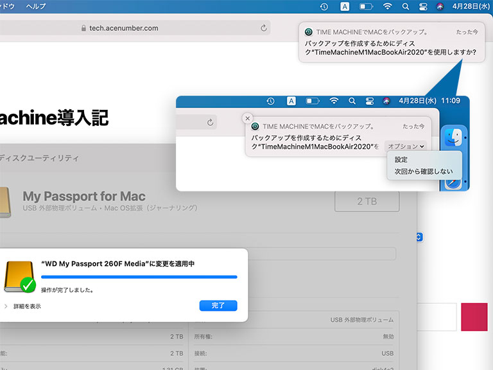The width and height of the screenshot is (493, 370).
Task: Open the Wi-Fi icon in top menu bar
Action: (387, 6)
